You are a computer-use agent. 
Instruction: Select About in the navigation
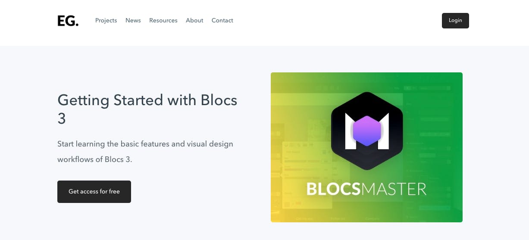(x=194, y=20)
